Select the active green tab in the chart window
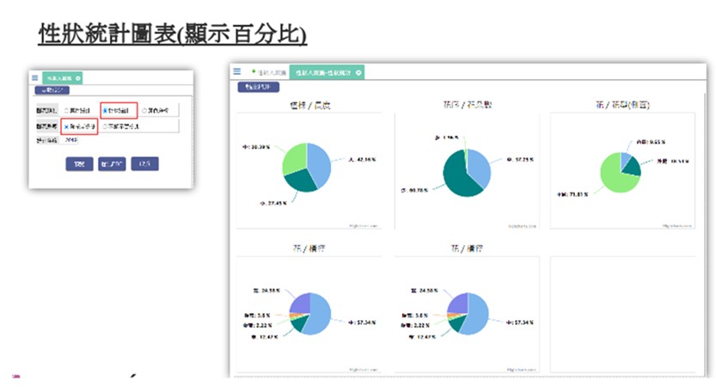This screenshot has width=716, height=387. [327, 72]
